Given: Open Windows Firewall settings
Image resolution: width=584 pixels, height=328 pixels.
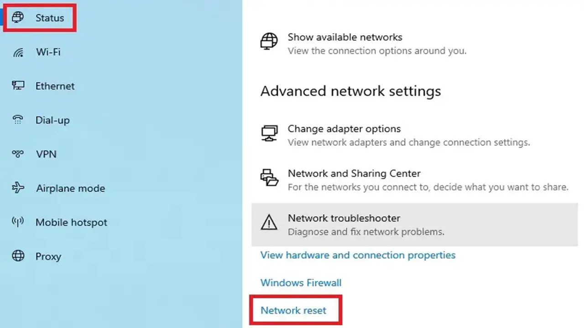Looking at the screenshot, I should pyautogui.click(x=301, y=282).
